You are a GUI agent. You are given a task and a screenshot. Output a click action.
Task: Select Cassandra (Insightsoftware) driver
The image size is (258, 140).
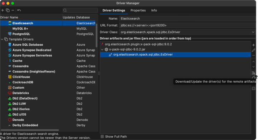[x=34, y=71]
